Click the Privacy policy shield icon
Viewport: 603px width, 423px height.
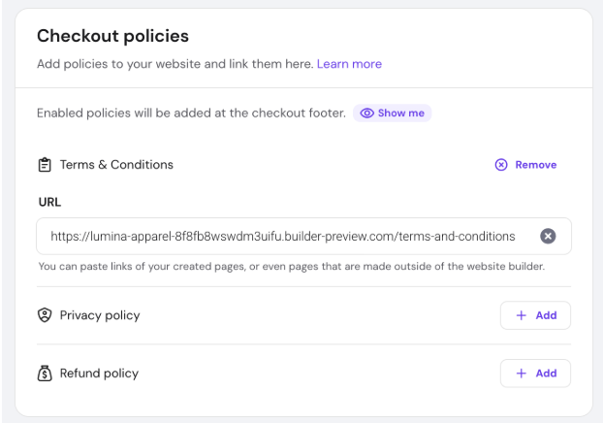(45, 315)
